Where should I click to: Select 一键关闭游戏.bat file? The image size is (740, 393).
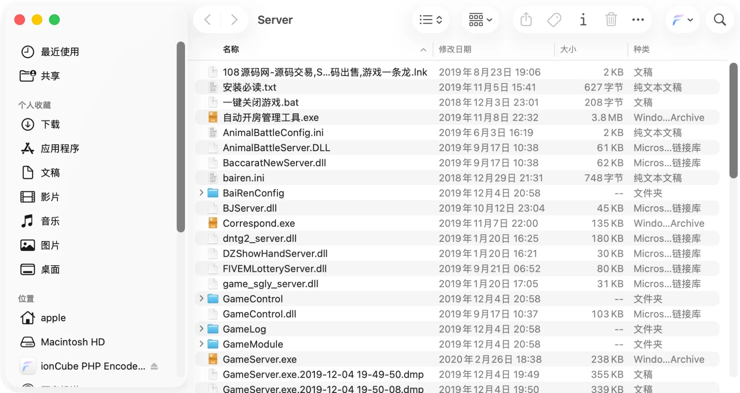pos(457,102)
